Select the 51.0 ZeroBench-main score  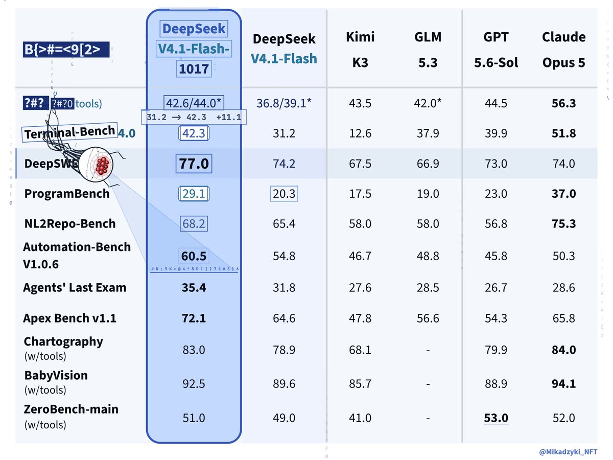pos(194,418)
